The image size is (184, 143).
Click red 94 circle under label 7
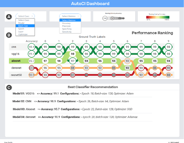click(x=141, y=68)
